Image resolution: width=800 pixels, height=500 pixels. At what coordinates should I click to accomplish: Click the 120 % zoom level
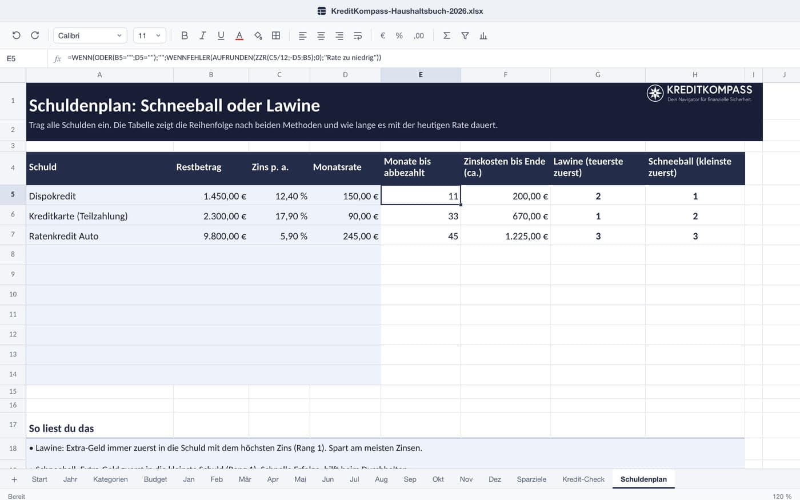782,496
